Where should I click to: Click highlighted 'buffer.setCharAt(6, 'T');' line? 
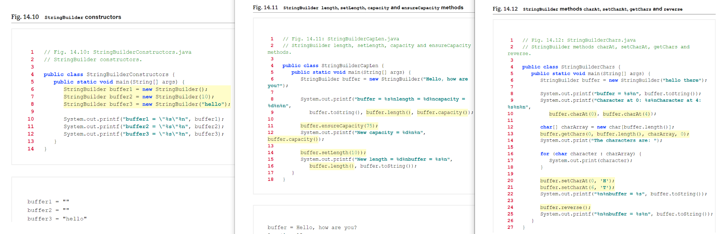pos(577,187)
